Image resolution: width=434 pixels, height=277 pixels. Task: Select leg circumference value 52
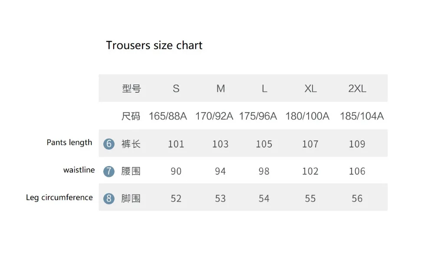point(176,199)
